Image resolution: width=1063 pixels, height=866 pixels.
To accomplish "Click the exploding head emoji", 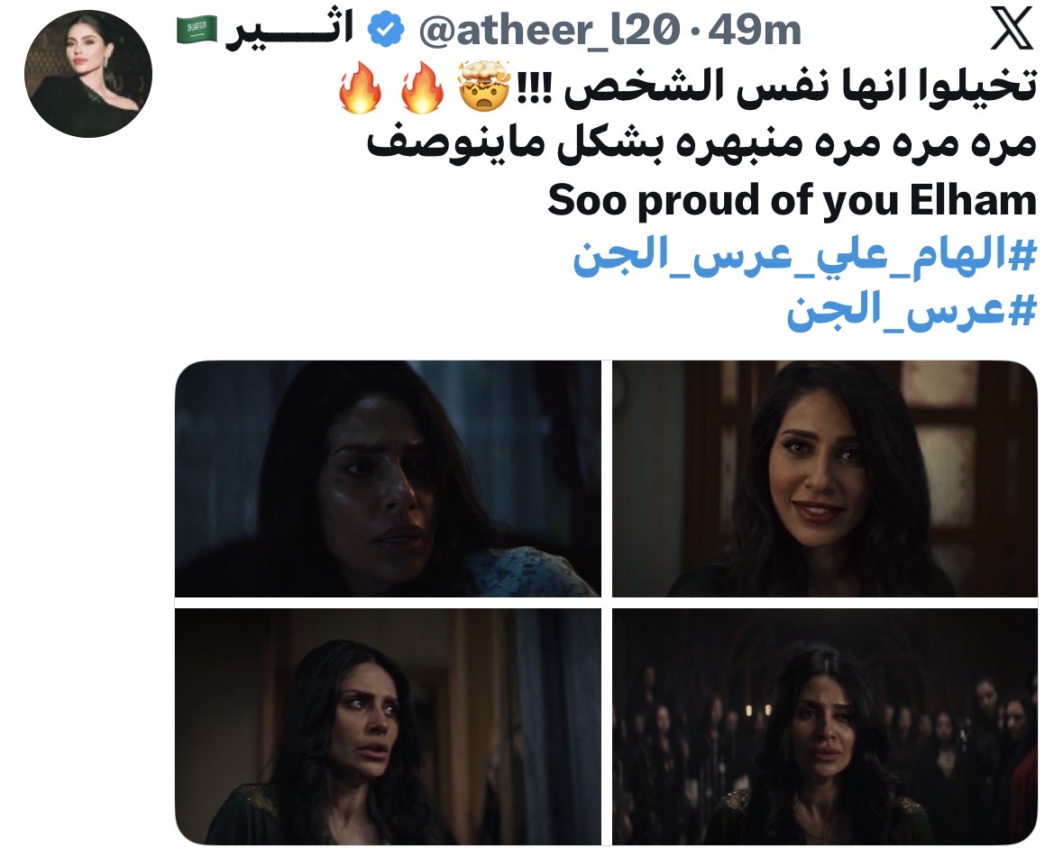I will 484,87.
